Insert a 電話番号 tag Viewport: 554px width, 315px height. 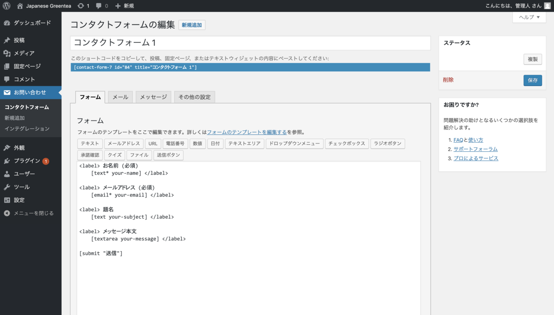coord(175,143)
